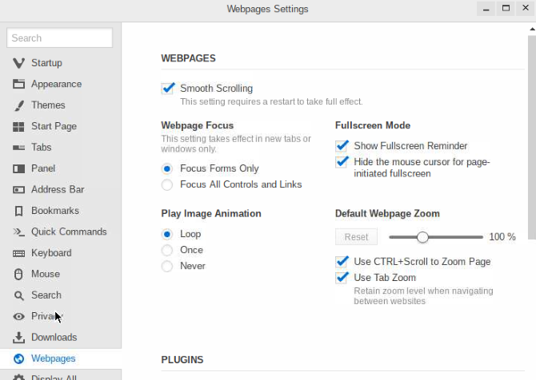Click the Reset zoom button
The height and width of the screenshot is (380, 536).
click(356, 237)
